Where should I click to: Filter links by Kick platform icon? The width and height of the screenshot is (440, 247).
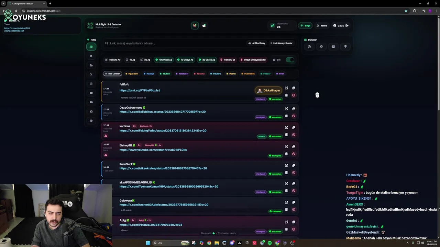click(x=91, y=56)
